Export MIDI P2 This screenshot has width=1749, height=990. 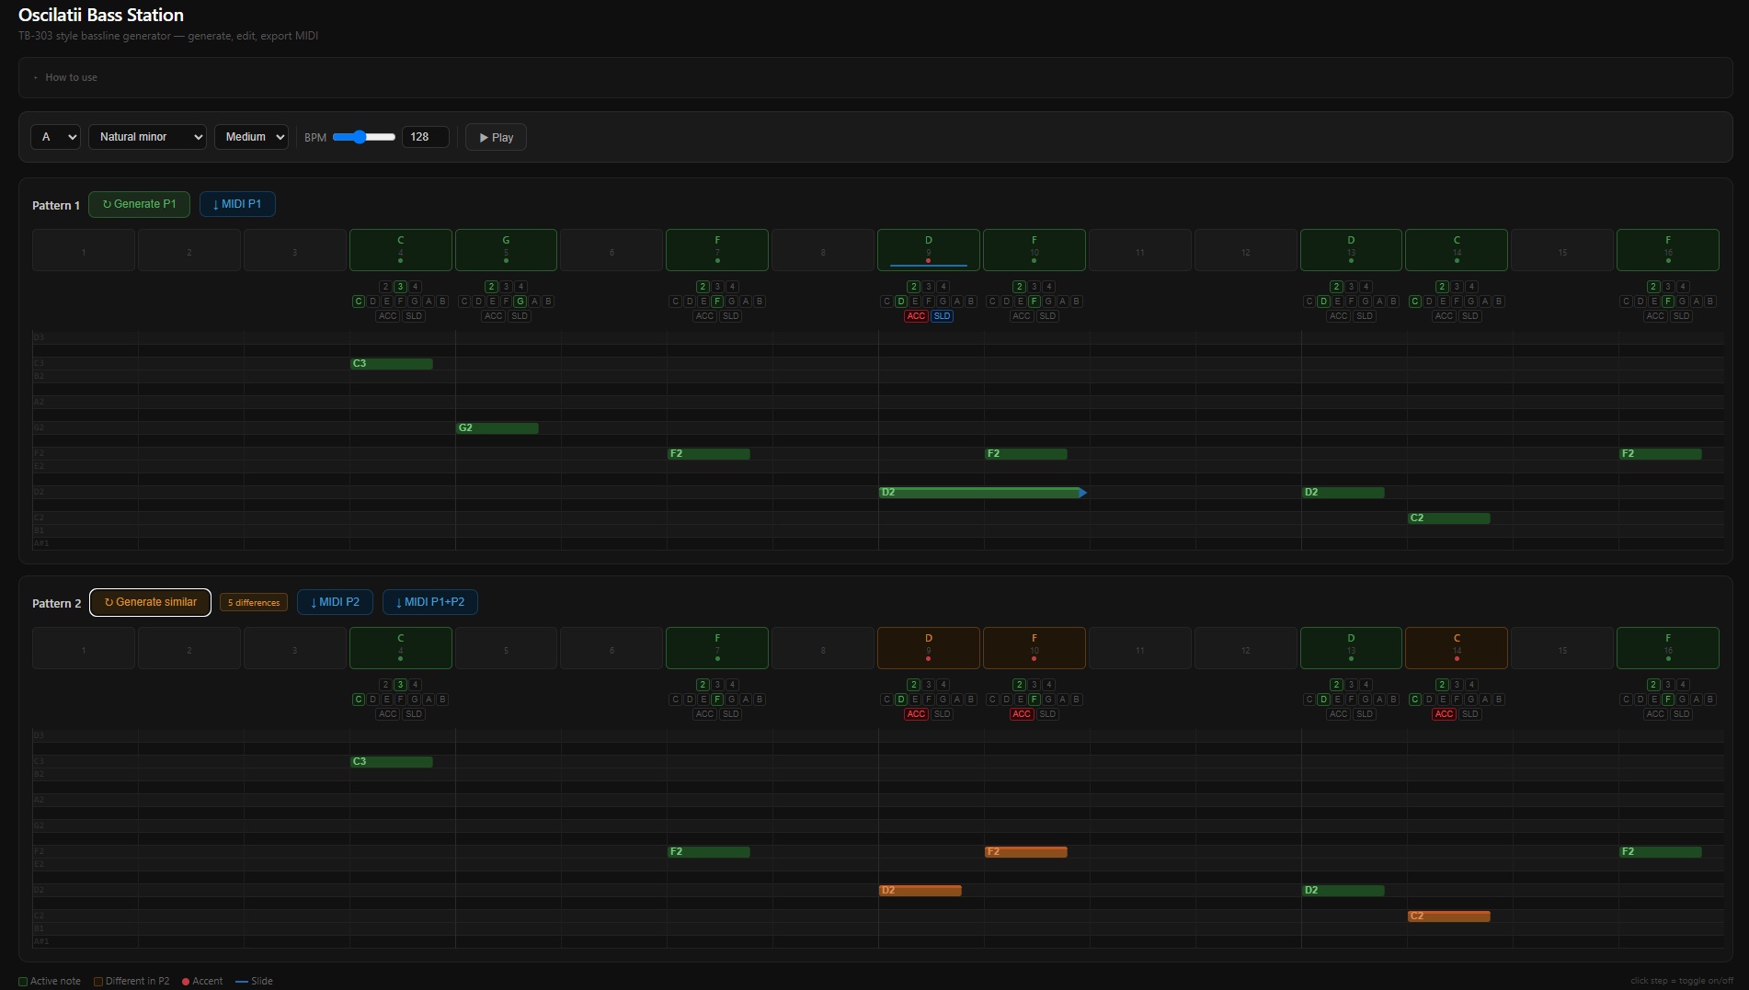335,602
